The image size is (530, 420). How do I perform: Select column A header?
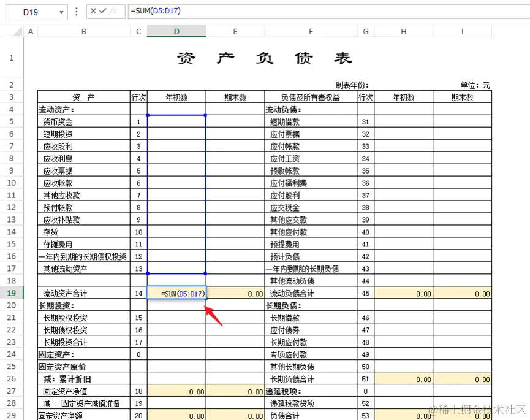(31, 32)
